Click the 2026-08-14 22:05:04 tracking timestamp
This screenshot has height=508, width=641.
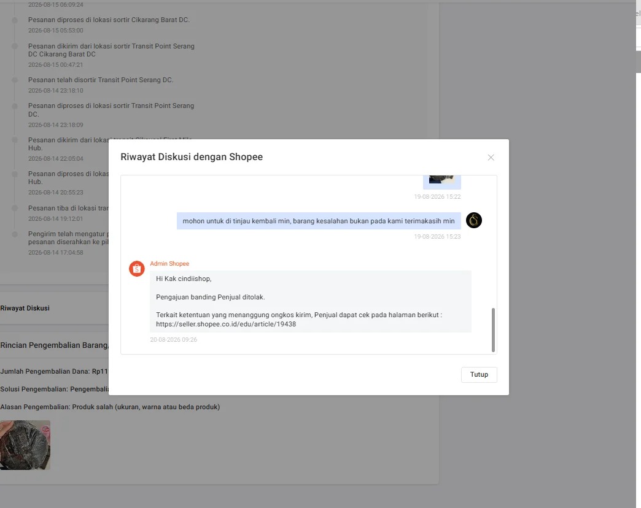pyautogui.click(x=56, y=159)
